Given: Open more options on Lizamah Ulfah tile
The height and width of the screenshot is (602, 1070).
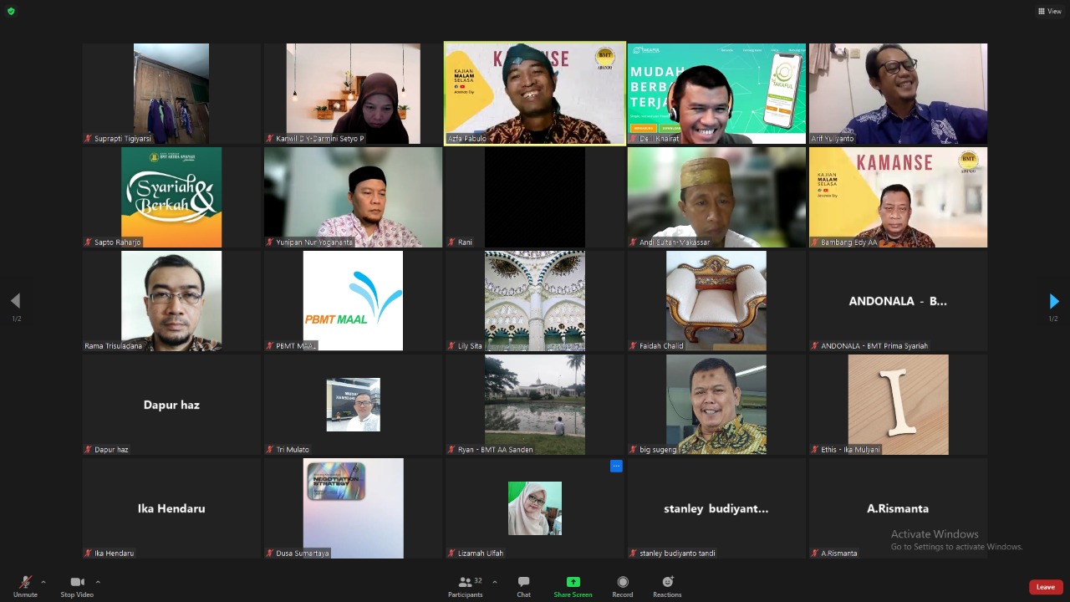Looking at the screenshot, I should pyautogui.click(x=616, y=466).
